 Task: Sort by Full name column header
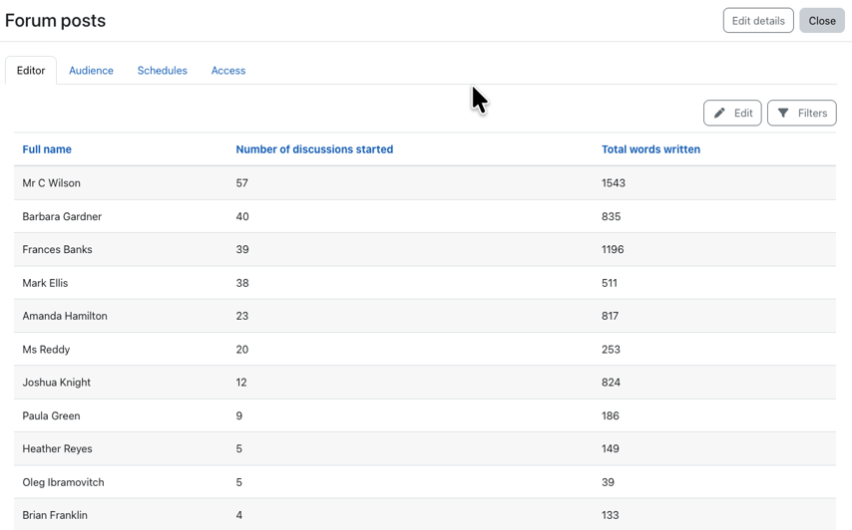pyautogui.click(x=47, y=149)
